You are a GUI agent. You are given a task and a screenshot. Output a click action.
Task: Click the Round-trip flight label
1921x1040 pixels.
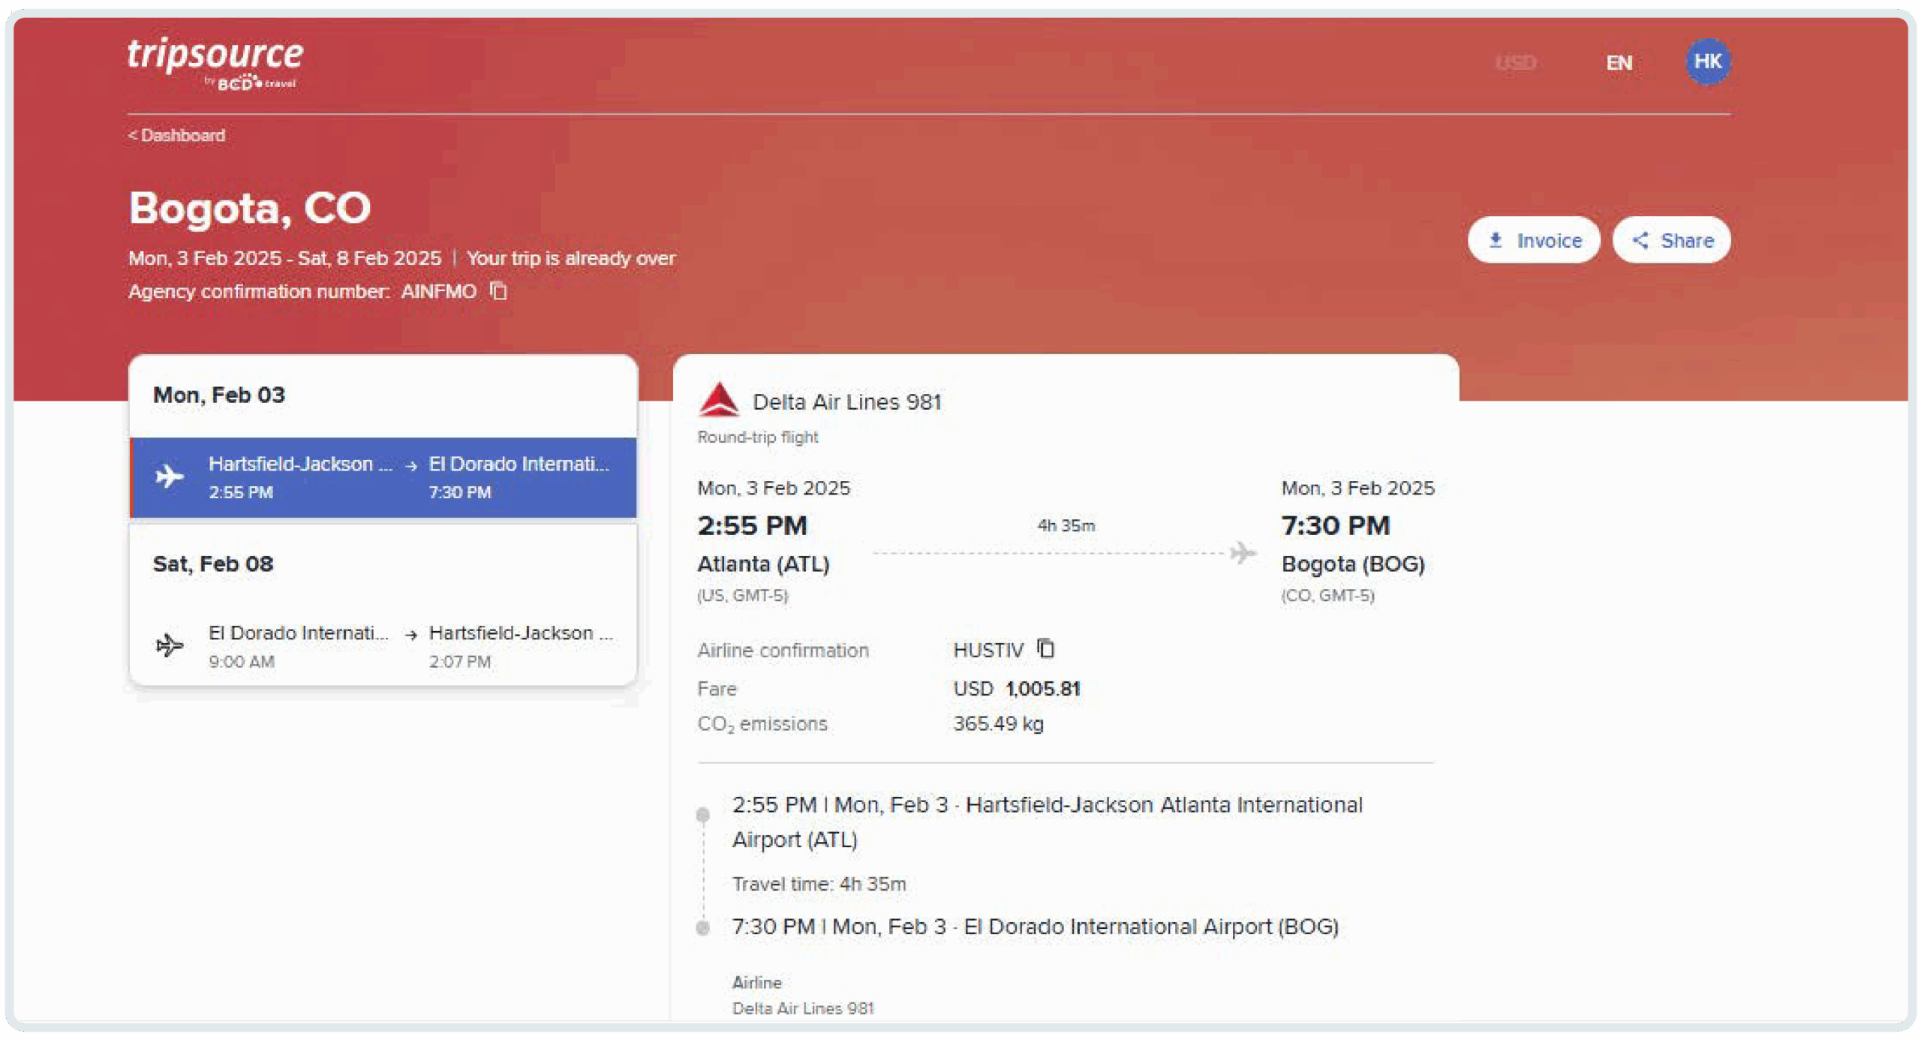[757, 437]
